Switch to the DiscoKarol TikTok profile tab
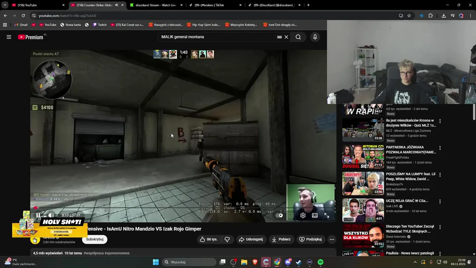 [274, 5]
